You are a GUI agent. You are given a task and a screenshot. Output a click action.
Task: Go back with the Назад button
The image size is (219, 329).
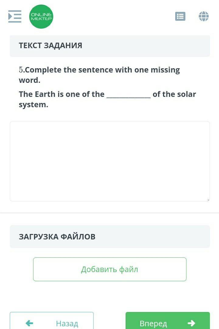coord(51,320)
